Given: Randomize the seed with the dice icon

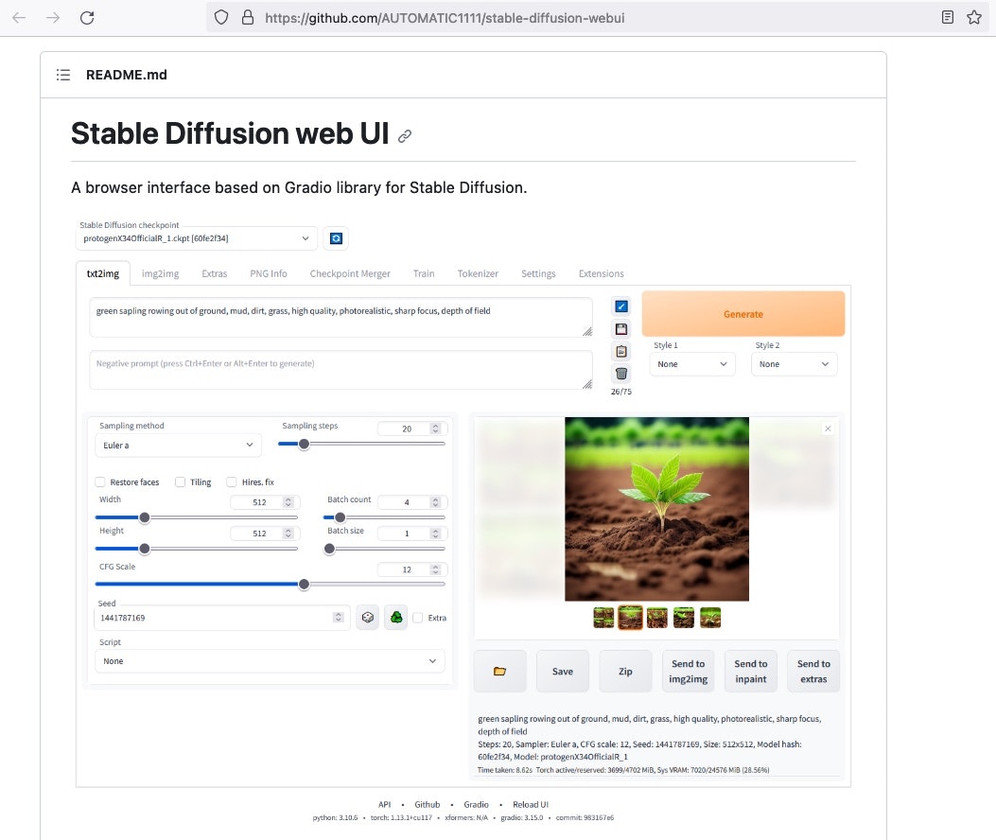Looking at the screenshot, I should coord(368,617).
